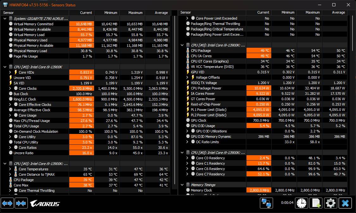
Task: Click the reset clock icon
Action: pyautogui.click(x=301, y=203)
